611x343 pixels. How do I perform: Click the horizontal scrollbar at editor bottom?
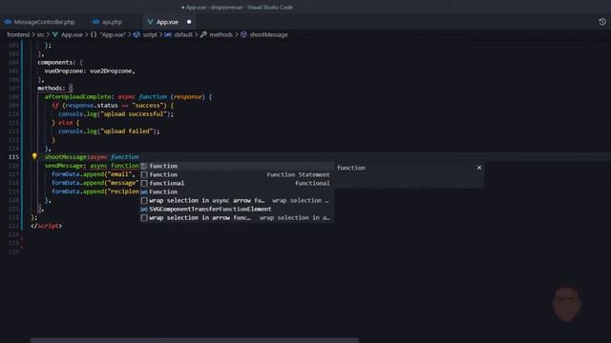194,340
